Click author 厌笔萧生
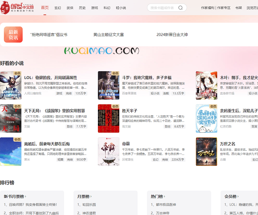Viewport: 258px width, 215px height. (x=128, y=160)
